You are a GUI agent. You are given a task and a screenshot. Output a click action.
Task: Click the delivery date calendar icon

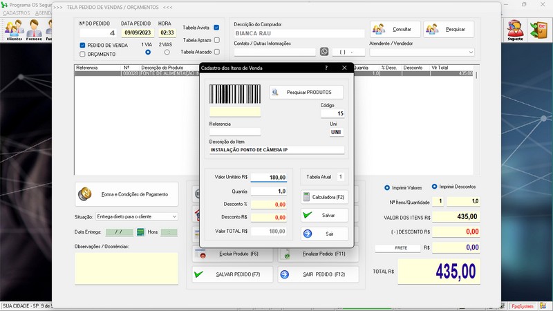[140, 232]
